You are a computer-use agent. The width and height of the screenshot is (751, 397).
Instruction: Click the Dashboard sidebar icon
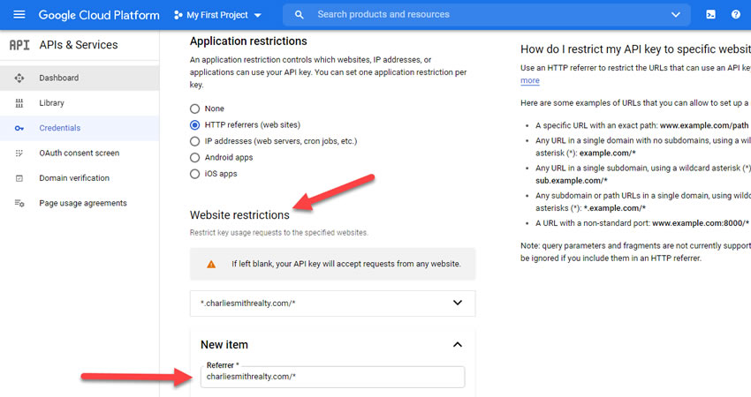(x=19, y=79)
